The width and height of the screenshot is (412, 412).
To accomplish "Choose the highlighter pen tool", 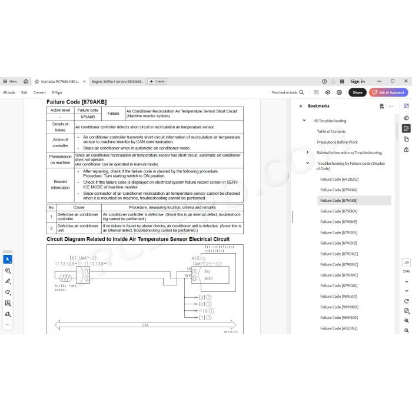I will click(x=8, y=281).
